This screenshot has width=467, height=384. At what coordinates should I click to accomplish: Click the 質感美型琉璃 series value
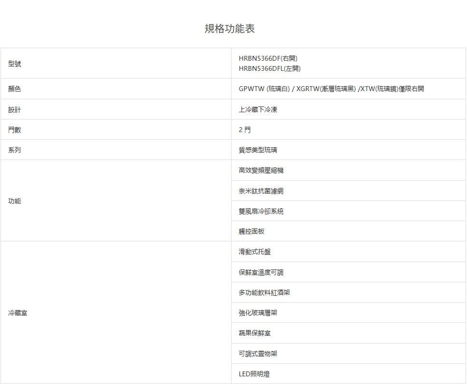pos(258,150)
